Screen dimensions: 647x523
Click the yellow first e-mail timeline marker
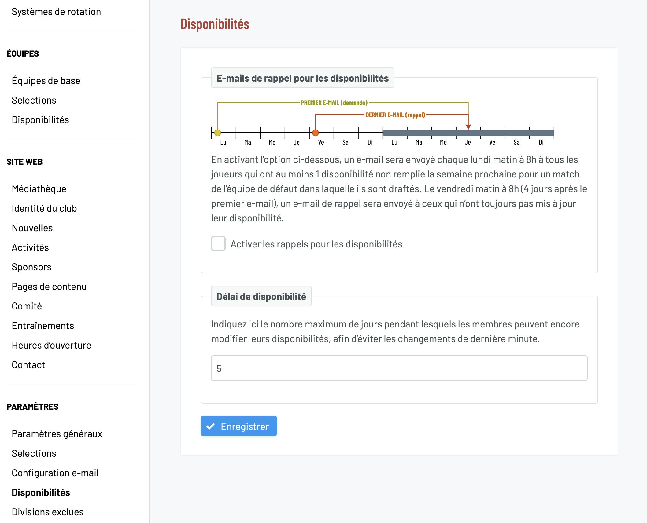point(217,133)
